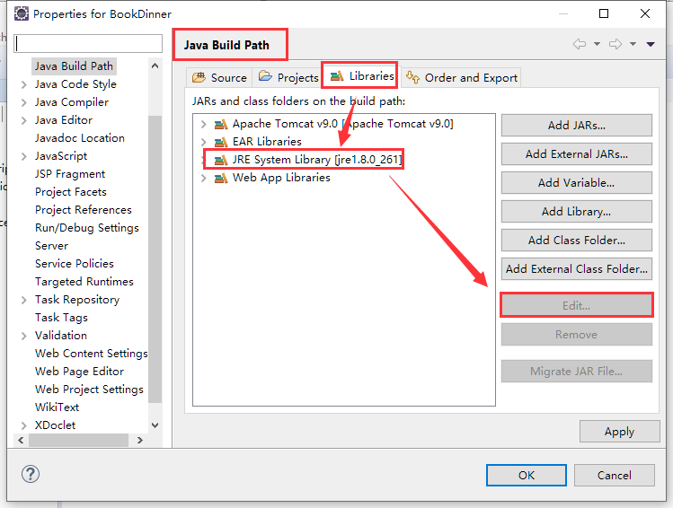Select Service Policies in tree

click(x=75, y=264)
